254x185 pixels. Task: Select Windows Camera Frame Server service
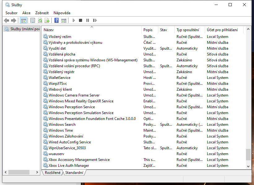click(x=143, y=95)
